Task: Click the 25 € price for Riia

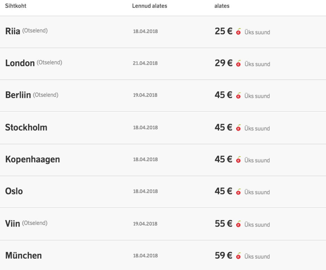Action: click(x=223, y=31)
